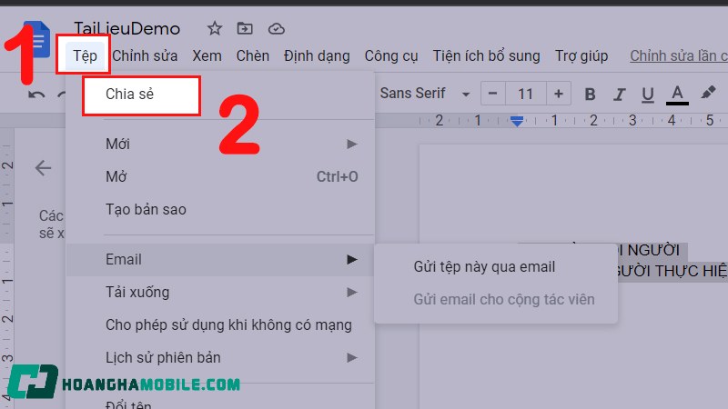Open the Chèn menu
728x409 pixels.
[x=253, y=55]
